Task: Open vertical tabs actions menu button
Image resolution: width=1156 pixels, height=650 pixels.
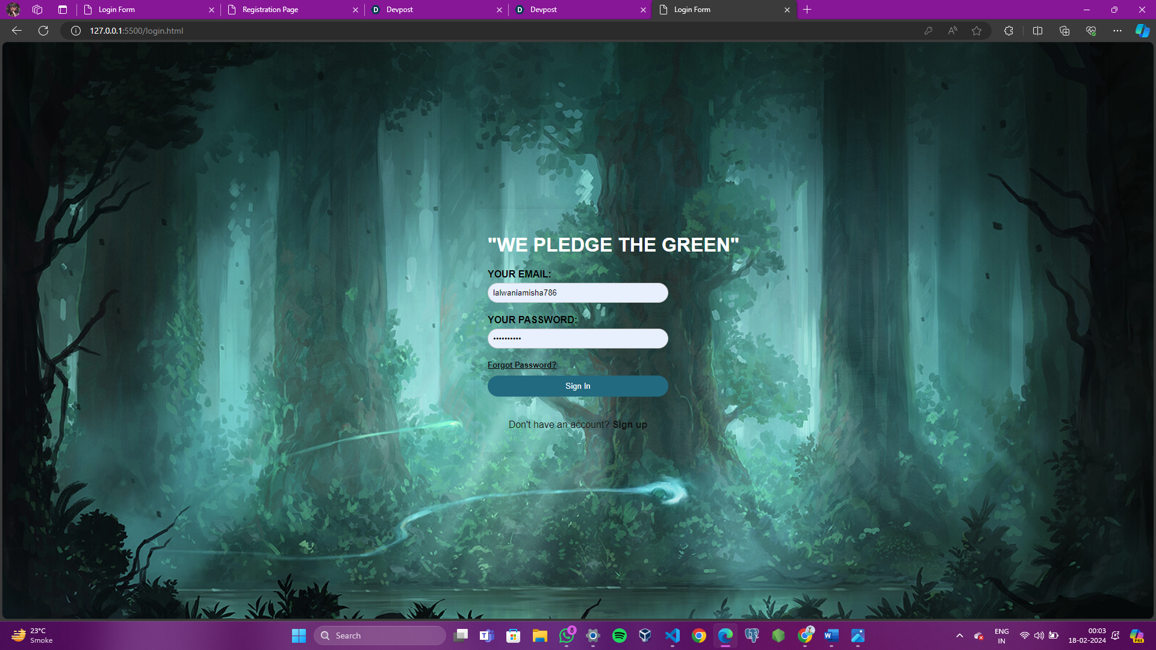Action: 63,10
